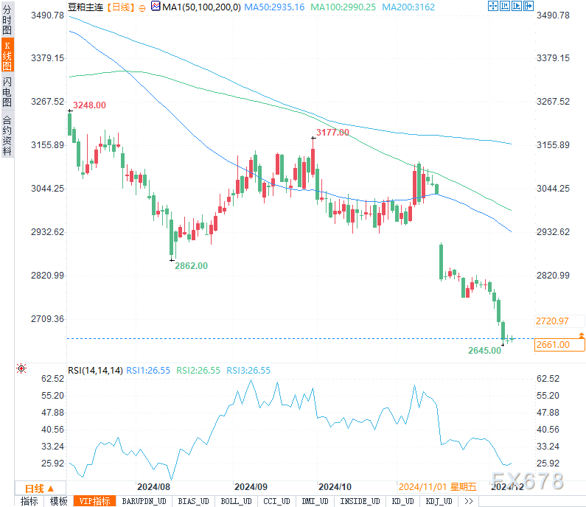Click the orange circle-plus icon beside 日线
The height and width of the screenshot is (507, 586).
coord(142,8)
